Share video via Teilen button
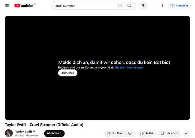Viewport: 195px width, 138px height. pyautogui.click(x=147, y=133)
